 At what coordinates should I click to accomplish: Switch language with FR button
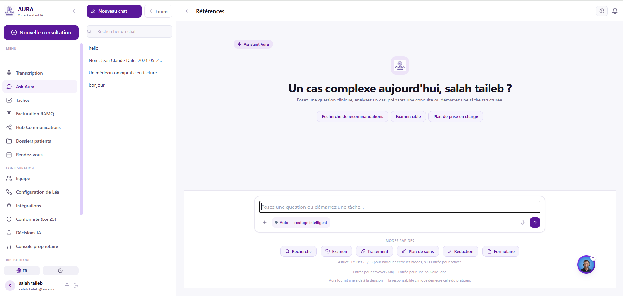(22, 271)
